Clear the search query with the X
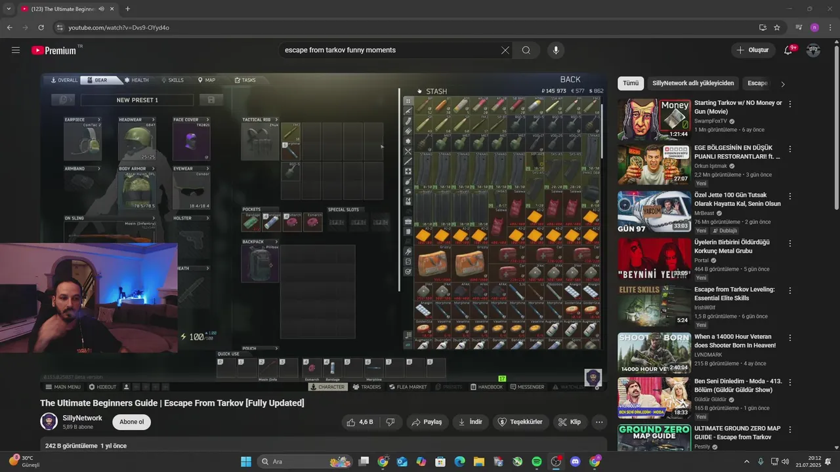Image resolution: width=840 pixels, height=472 pixels. pos(505,50)
